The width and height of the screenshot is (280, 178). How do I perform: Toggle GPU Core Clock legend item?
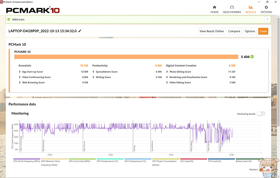[x=82, y=161]
